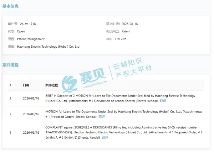
Task: Click the 基本信息 section heading
Action: click(10, 6)
